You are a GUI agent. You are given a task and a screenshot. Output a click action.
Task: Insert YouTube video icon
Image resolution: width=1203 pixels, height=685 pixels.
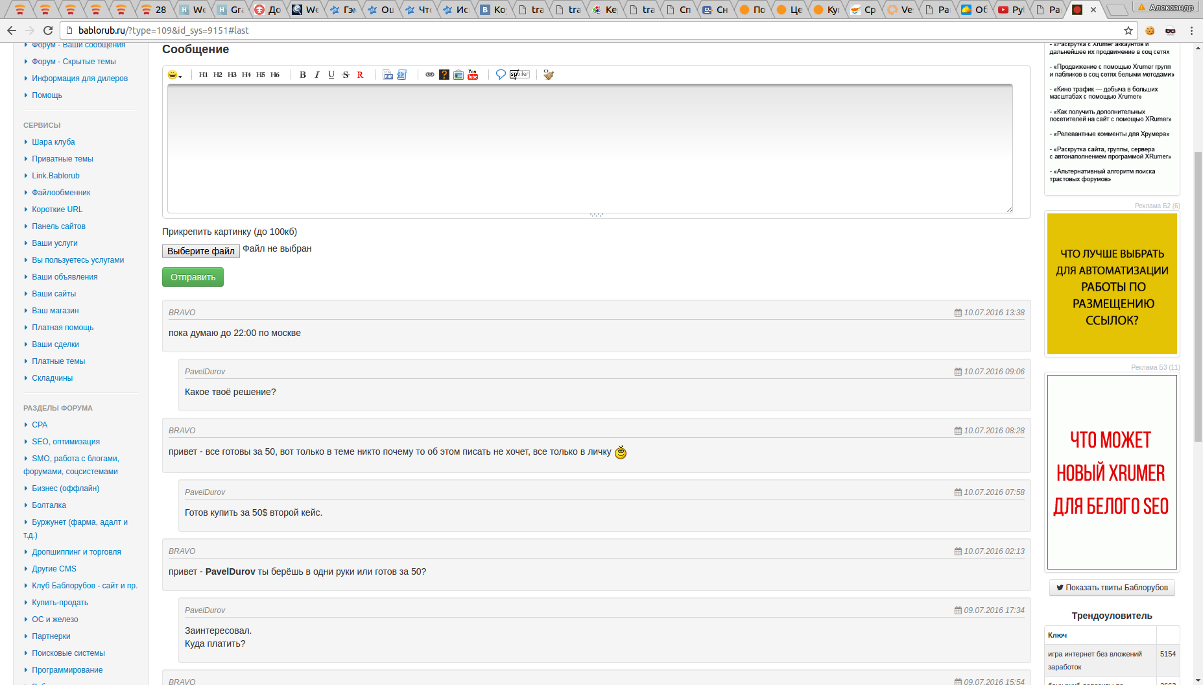[473, 75]
